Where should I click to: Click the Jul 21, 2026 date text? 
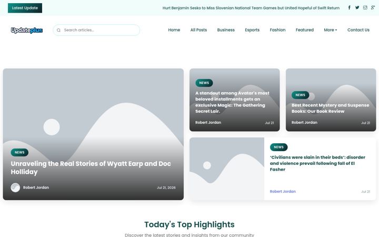pos(166,187)
